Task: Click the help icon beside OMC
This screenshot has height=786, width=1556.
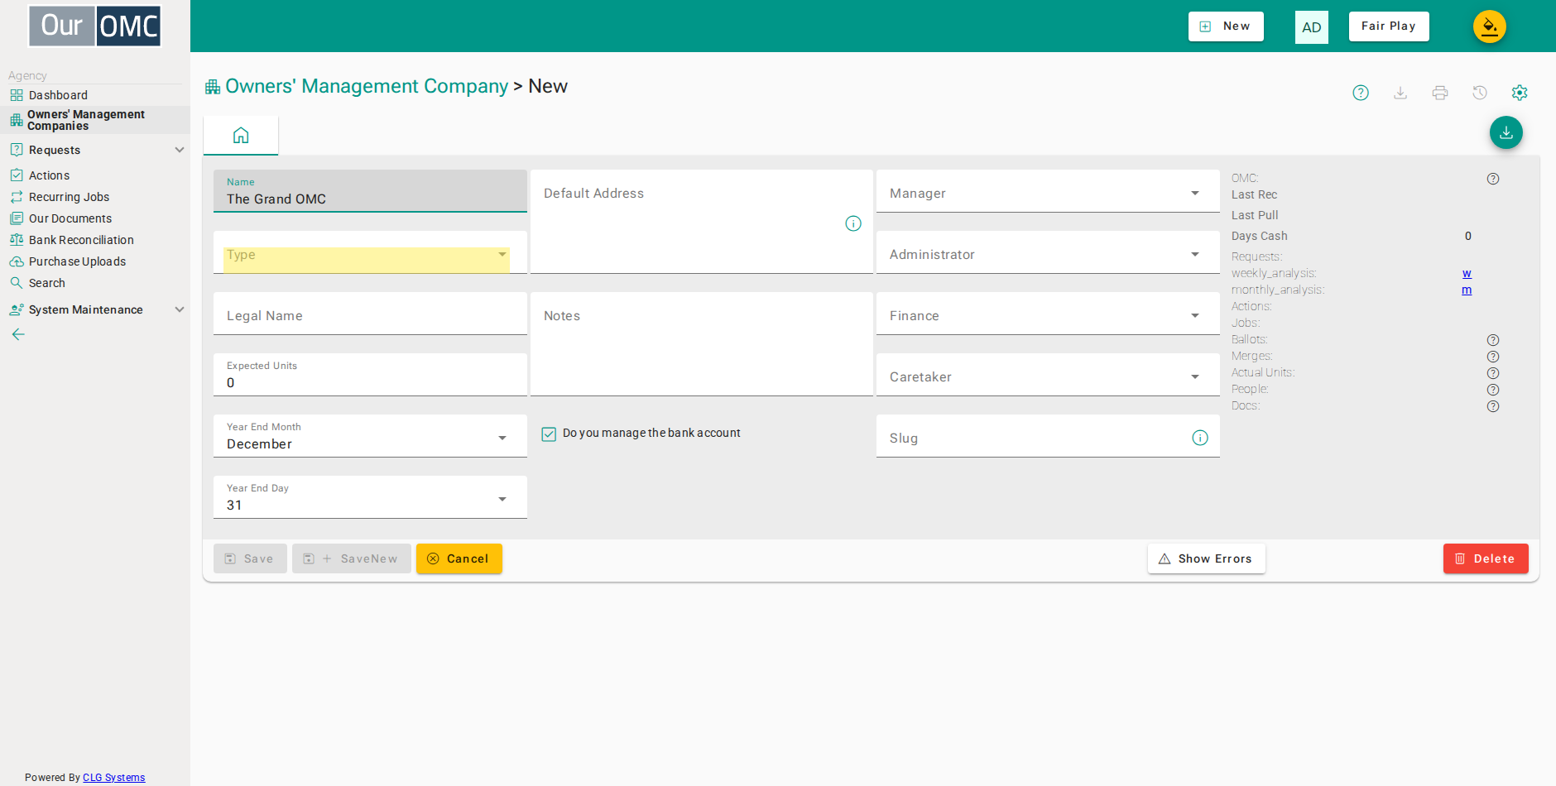Action: [1493, 179]
